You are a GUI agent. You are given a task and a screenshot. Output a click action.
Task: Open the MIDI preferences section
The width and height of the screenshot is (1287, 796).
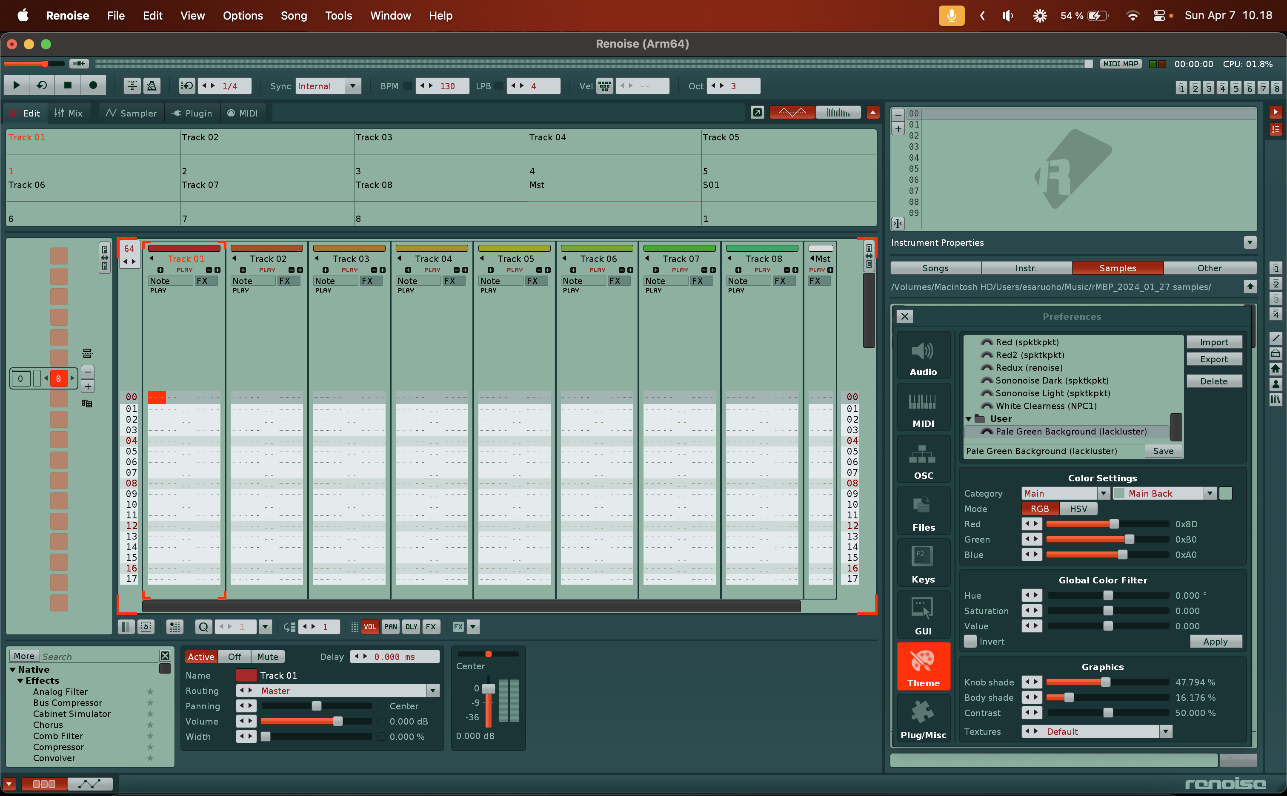pos(923,407)
